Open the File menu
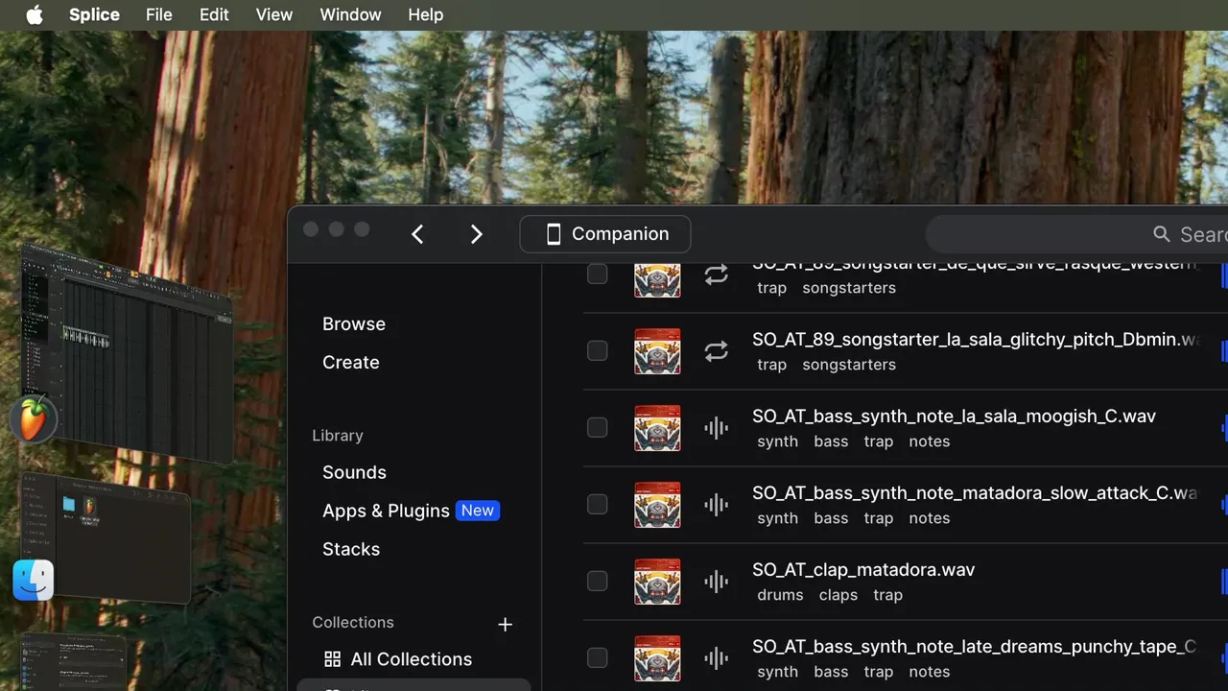 (x=159, y=14)
